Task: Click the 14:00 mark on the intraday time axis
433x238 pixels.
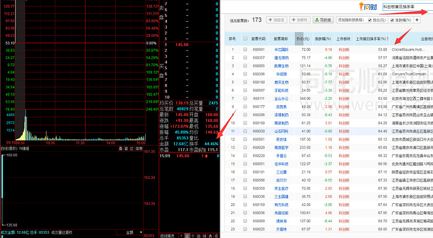Action: [x=110, y=143]
